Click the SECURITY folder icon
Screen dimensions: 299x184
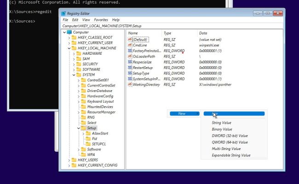coord(79,64)
